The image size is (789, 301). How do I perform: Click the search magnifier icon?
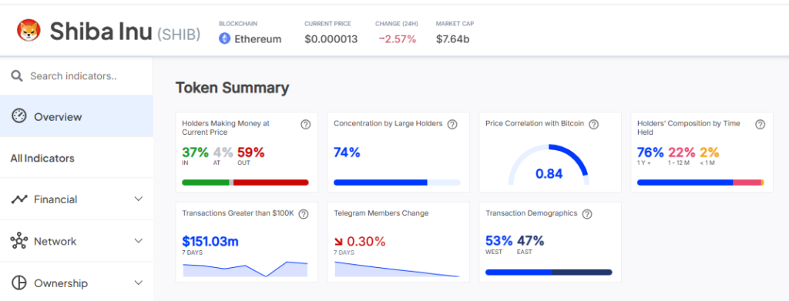coord(17,76)
